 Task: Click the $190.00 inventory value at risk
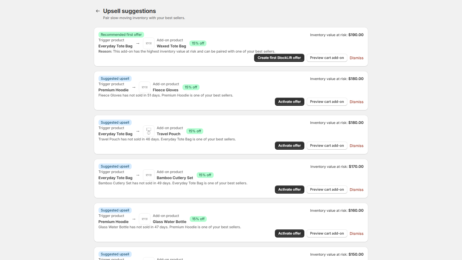356,35
